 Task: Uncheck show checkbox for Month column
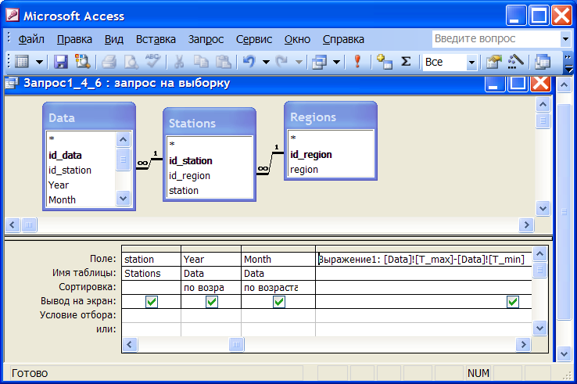coord(278,302)
